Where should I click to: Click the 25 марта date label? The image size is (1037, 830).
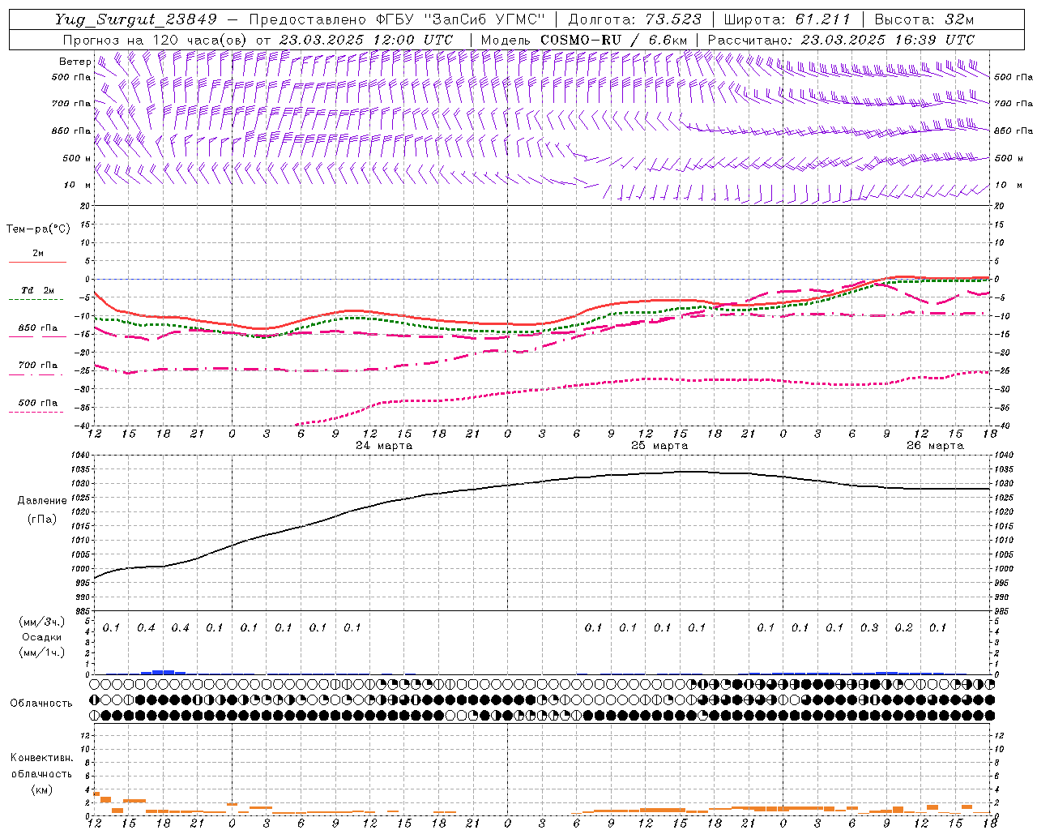pyautogui.click(x=659, y=446)
